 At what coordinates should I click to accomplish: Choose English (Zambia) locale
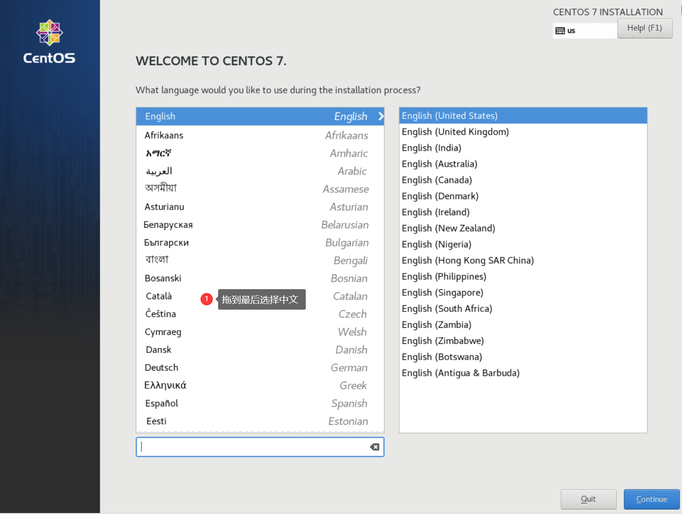coord(523,325)
